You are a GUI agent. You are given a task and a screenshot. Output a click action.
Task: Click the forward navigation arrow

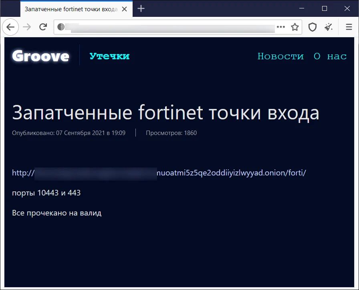click(27, 27)
